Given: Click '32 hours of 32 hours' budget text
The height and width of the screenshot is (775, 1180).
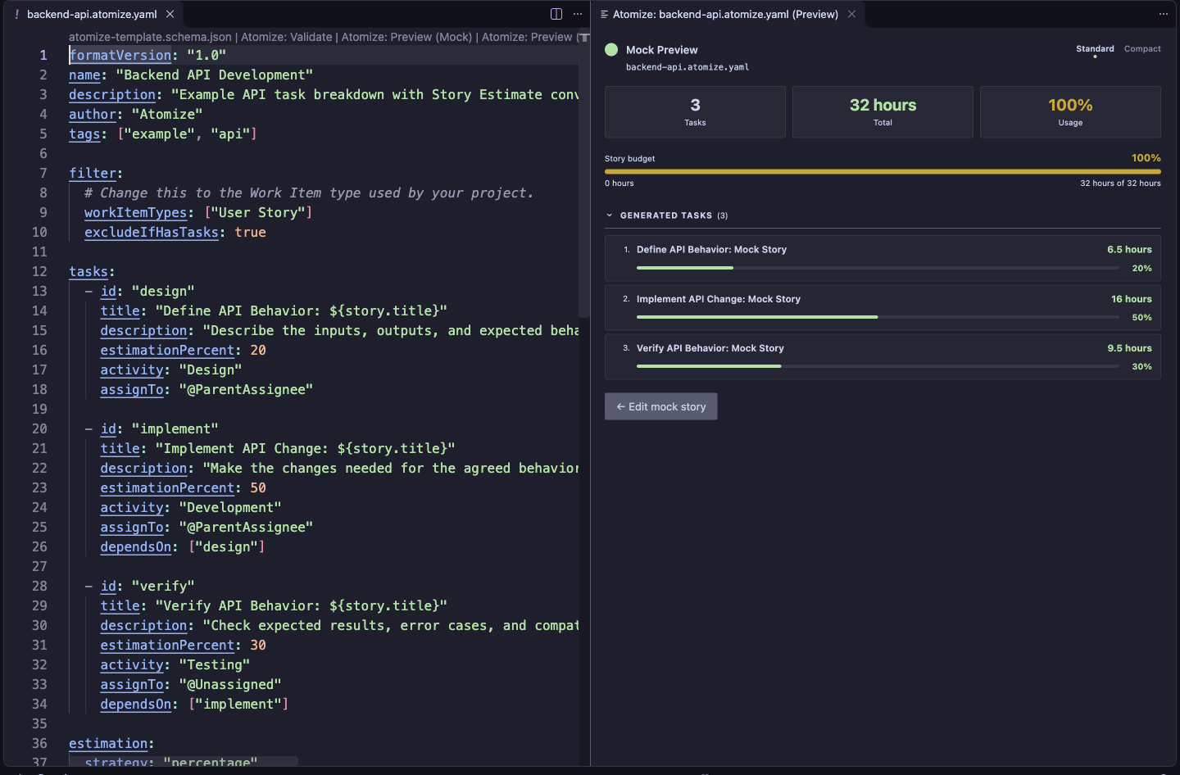Looking at the screenshot, I should click(x=1120, y=184).
